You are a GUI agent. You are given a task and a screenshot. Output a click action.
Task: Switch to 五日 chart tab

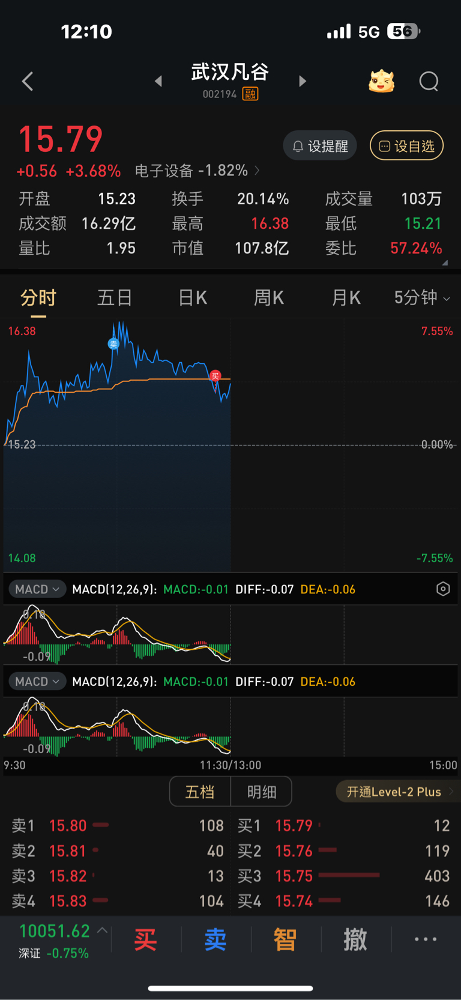[115, 298]
